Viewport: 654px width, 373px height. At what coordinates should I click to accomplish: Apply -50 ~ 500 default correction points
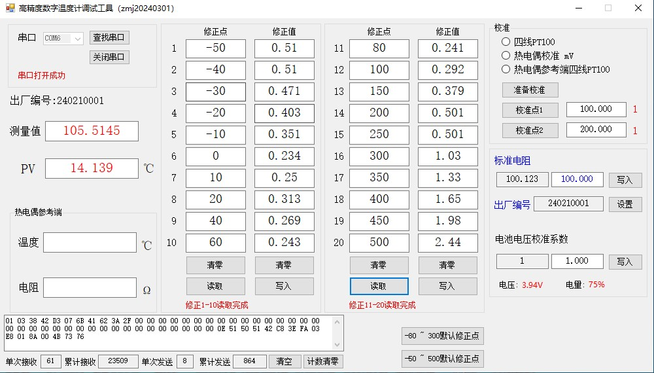(x=442, y=359)
